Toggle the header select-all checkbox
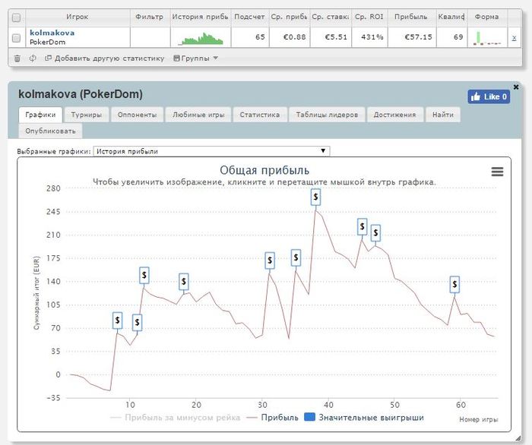532x445 pixels. point(16,17)
